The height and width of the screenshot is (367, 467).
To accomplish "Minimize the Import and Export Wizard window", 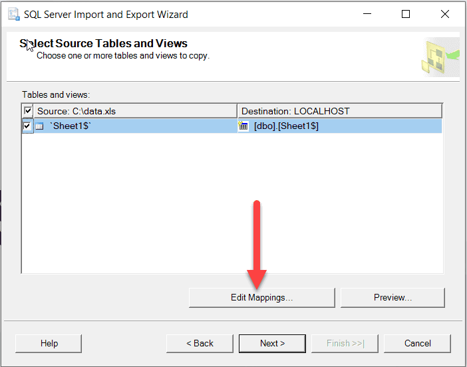I will click(x=368, y=14).
